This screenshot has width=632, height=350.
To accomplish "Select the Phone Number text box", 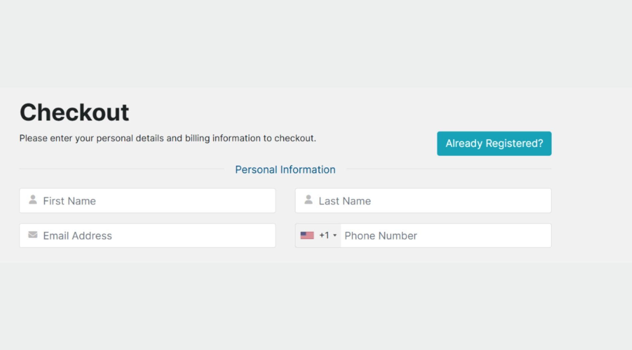I will (446, 235).
